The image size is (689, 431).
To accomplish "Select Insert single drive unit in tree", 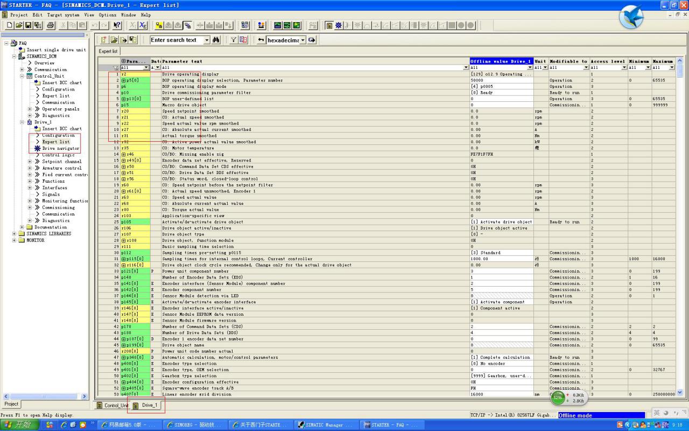I will [x=56, y=50].
